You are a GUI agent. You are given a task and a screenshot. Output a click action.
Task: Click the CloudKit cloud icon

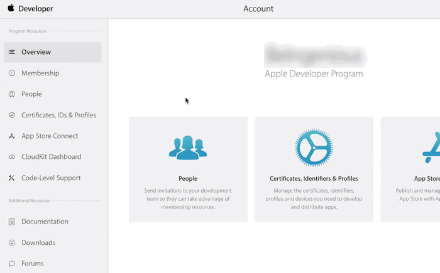12,157
